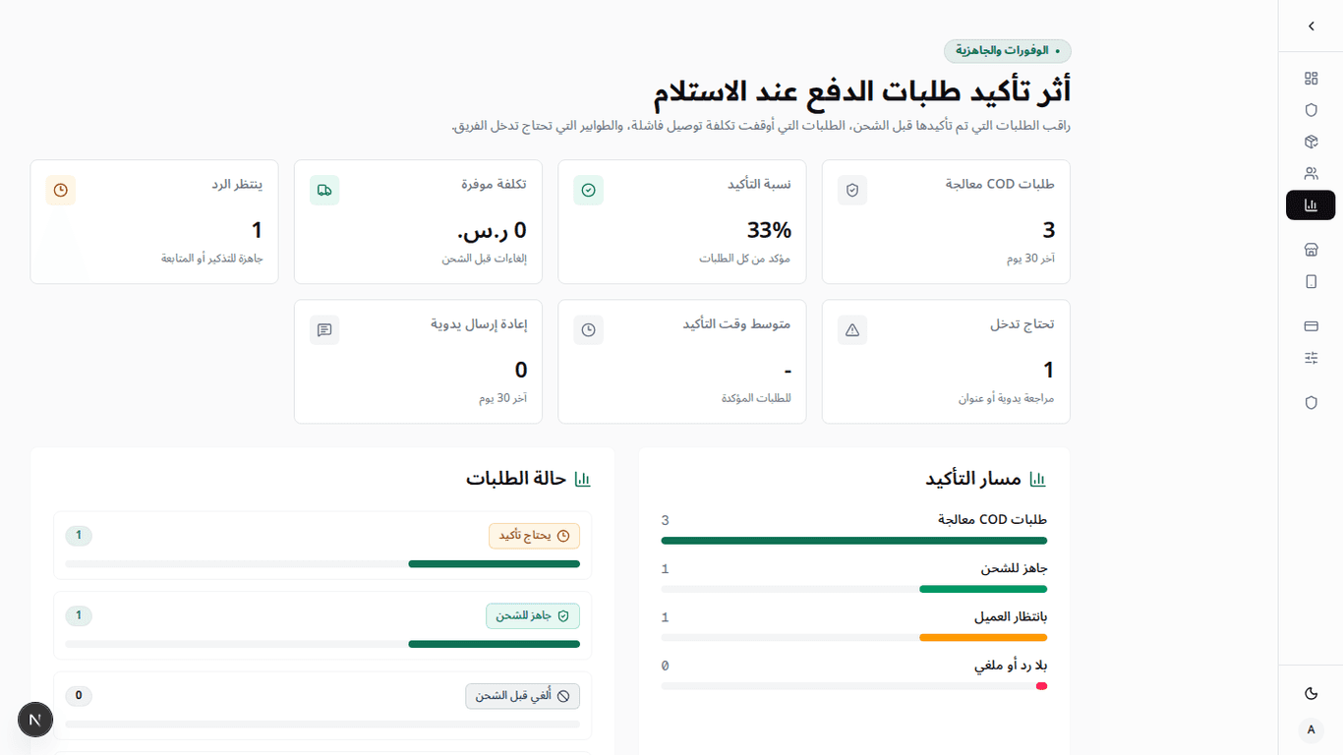Open the store shop icon in sidebar

coord(1311,250)
